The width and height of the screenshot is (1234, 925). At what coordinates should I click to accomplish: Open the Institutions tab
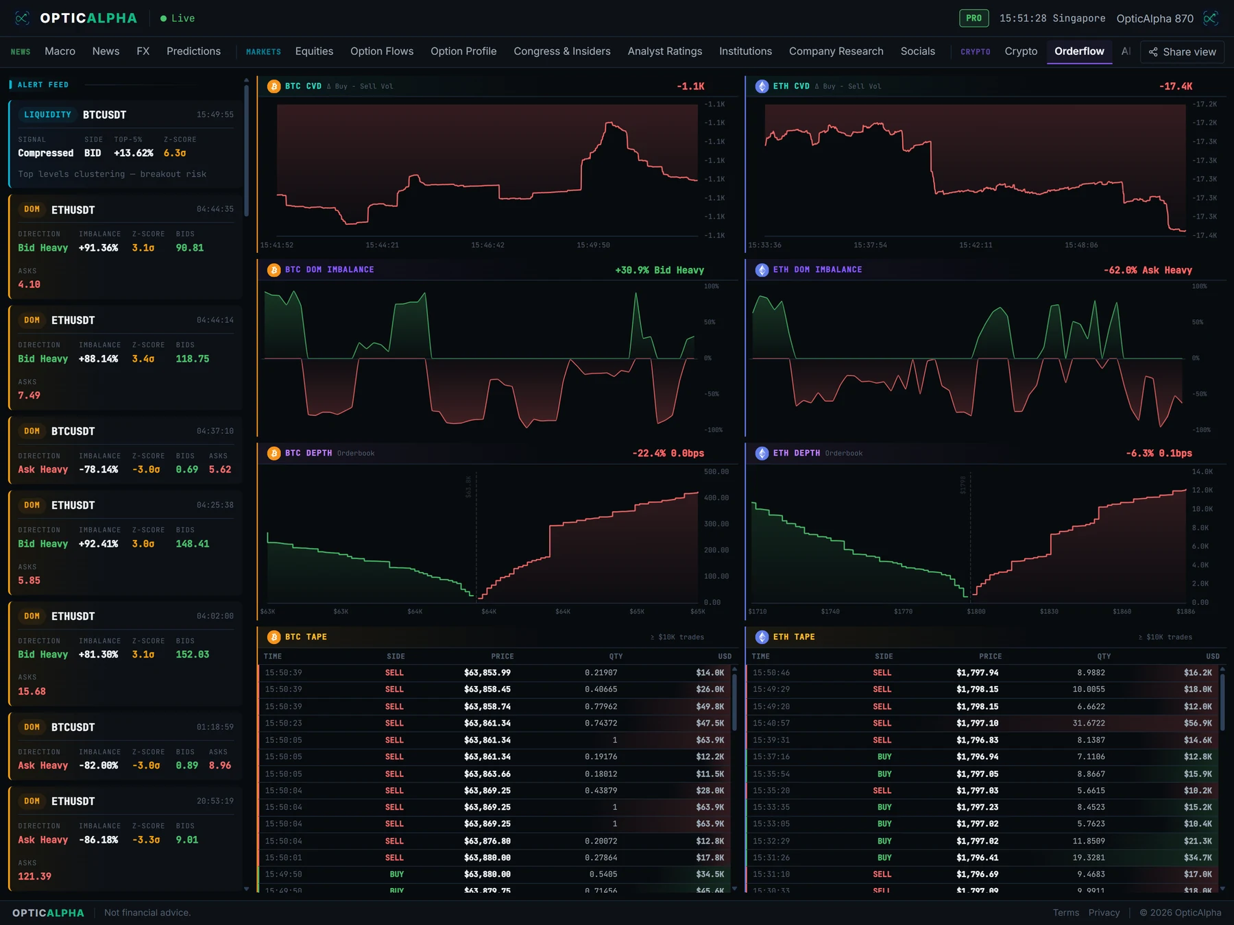745,51
